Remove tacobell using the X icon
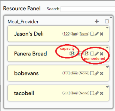Screen dimensions: 115x111 (x=101, y=93)
